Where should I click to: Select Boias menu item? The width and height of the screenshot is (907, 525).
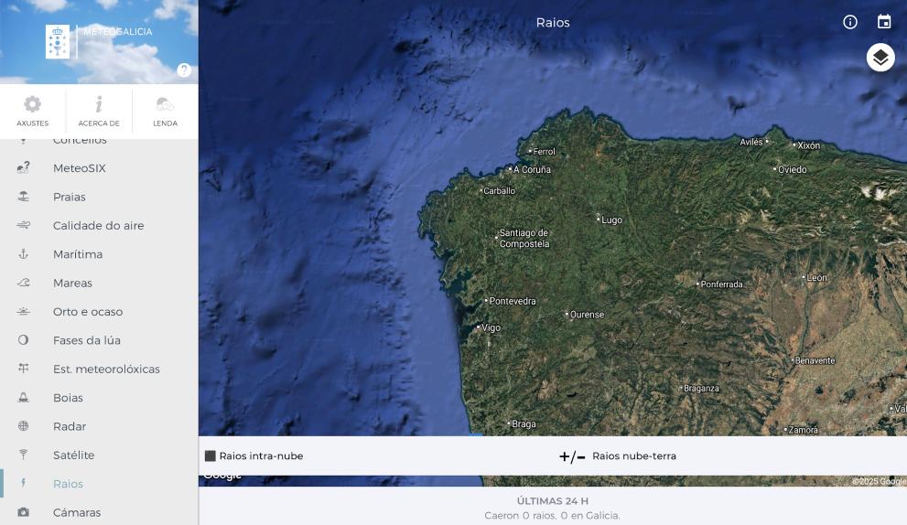99,398
